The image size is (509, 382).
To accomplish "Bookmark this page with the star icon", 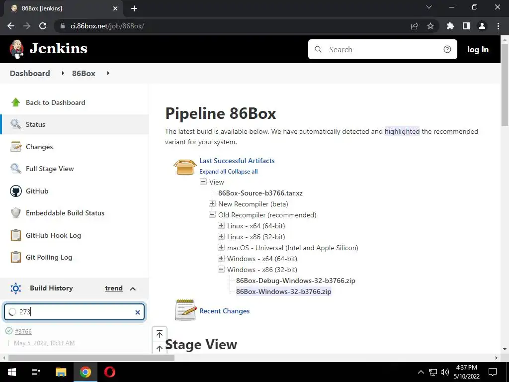I will click(430, 26).
